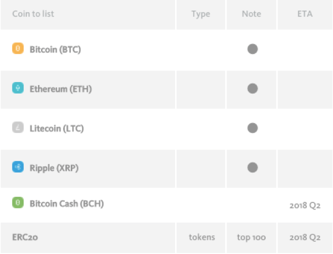Click the ETA column header
Viewport: 333px width, 254px height.
(x=305, y=14)
